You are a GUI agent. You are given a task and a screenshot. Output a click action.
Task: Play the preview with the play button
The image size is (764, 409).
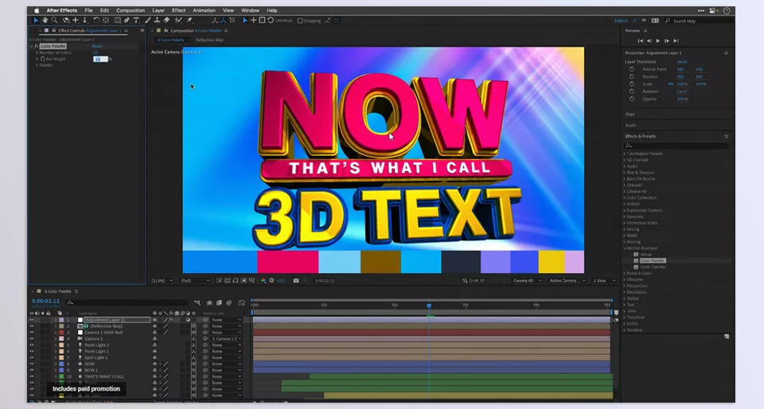pos(658,41)
